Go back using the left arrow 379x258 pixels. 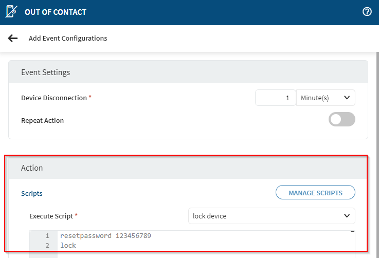click(13, 39)
